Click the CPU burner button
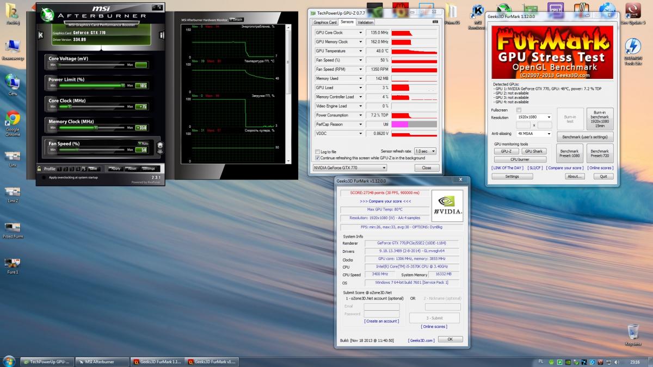This screenshot has height=367, width=653. point(520,159)
